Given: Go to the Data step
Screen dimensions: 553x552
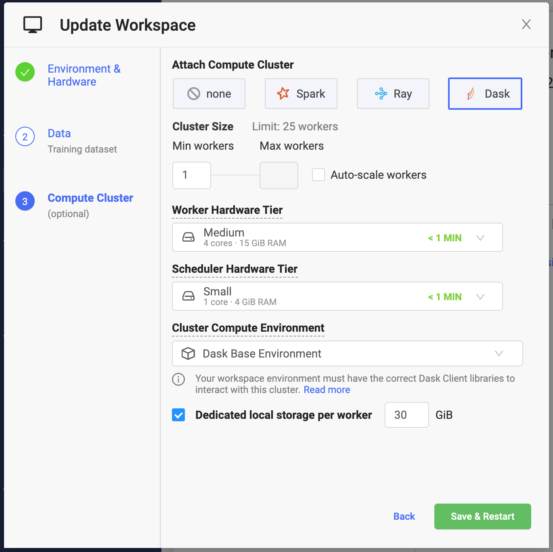Looking at the screenshot, I should pyautogui.click(x=59, y=133).
